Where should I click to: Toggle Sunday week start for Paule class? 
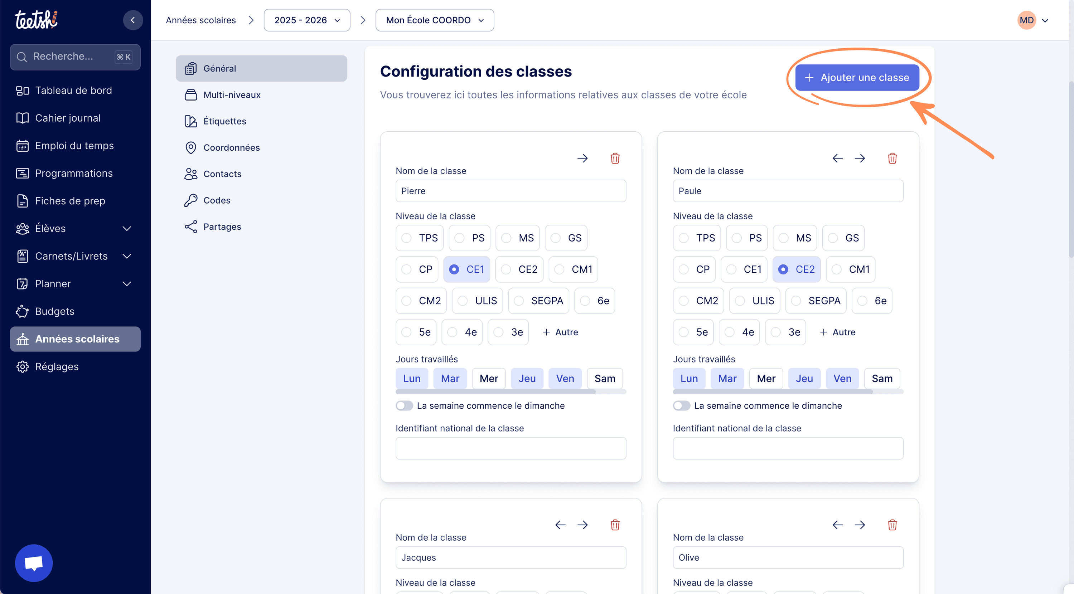[681, 405]
